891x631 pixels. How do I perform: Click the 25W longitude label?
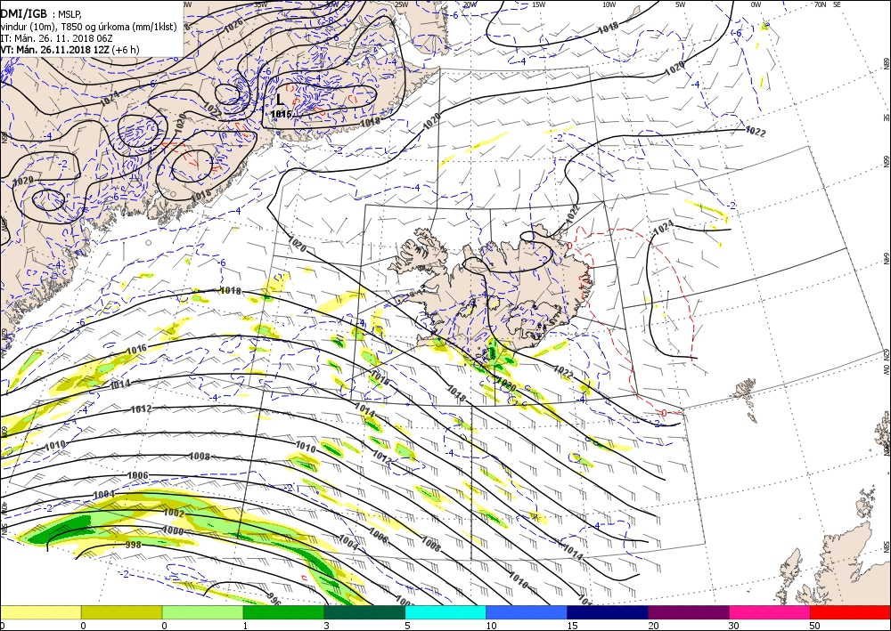tap(401, 5)
